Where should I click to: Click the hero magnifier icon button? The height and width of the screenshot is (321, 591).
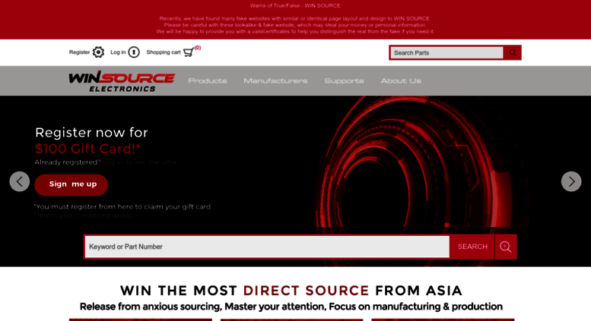coord(506,247)
